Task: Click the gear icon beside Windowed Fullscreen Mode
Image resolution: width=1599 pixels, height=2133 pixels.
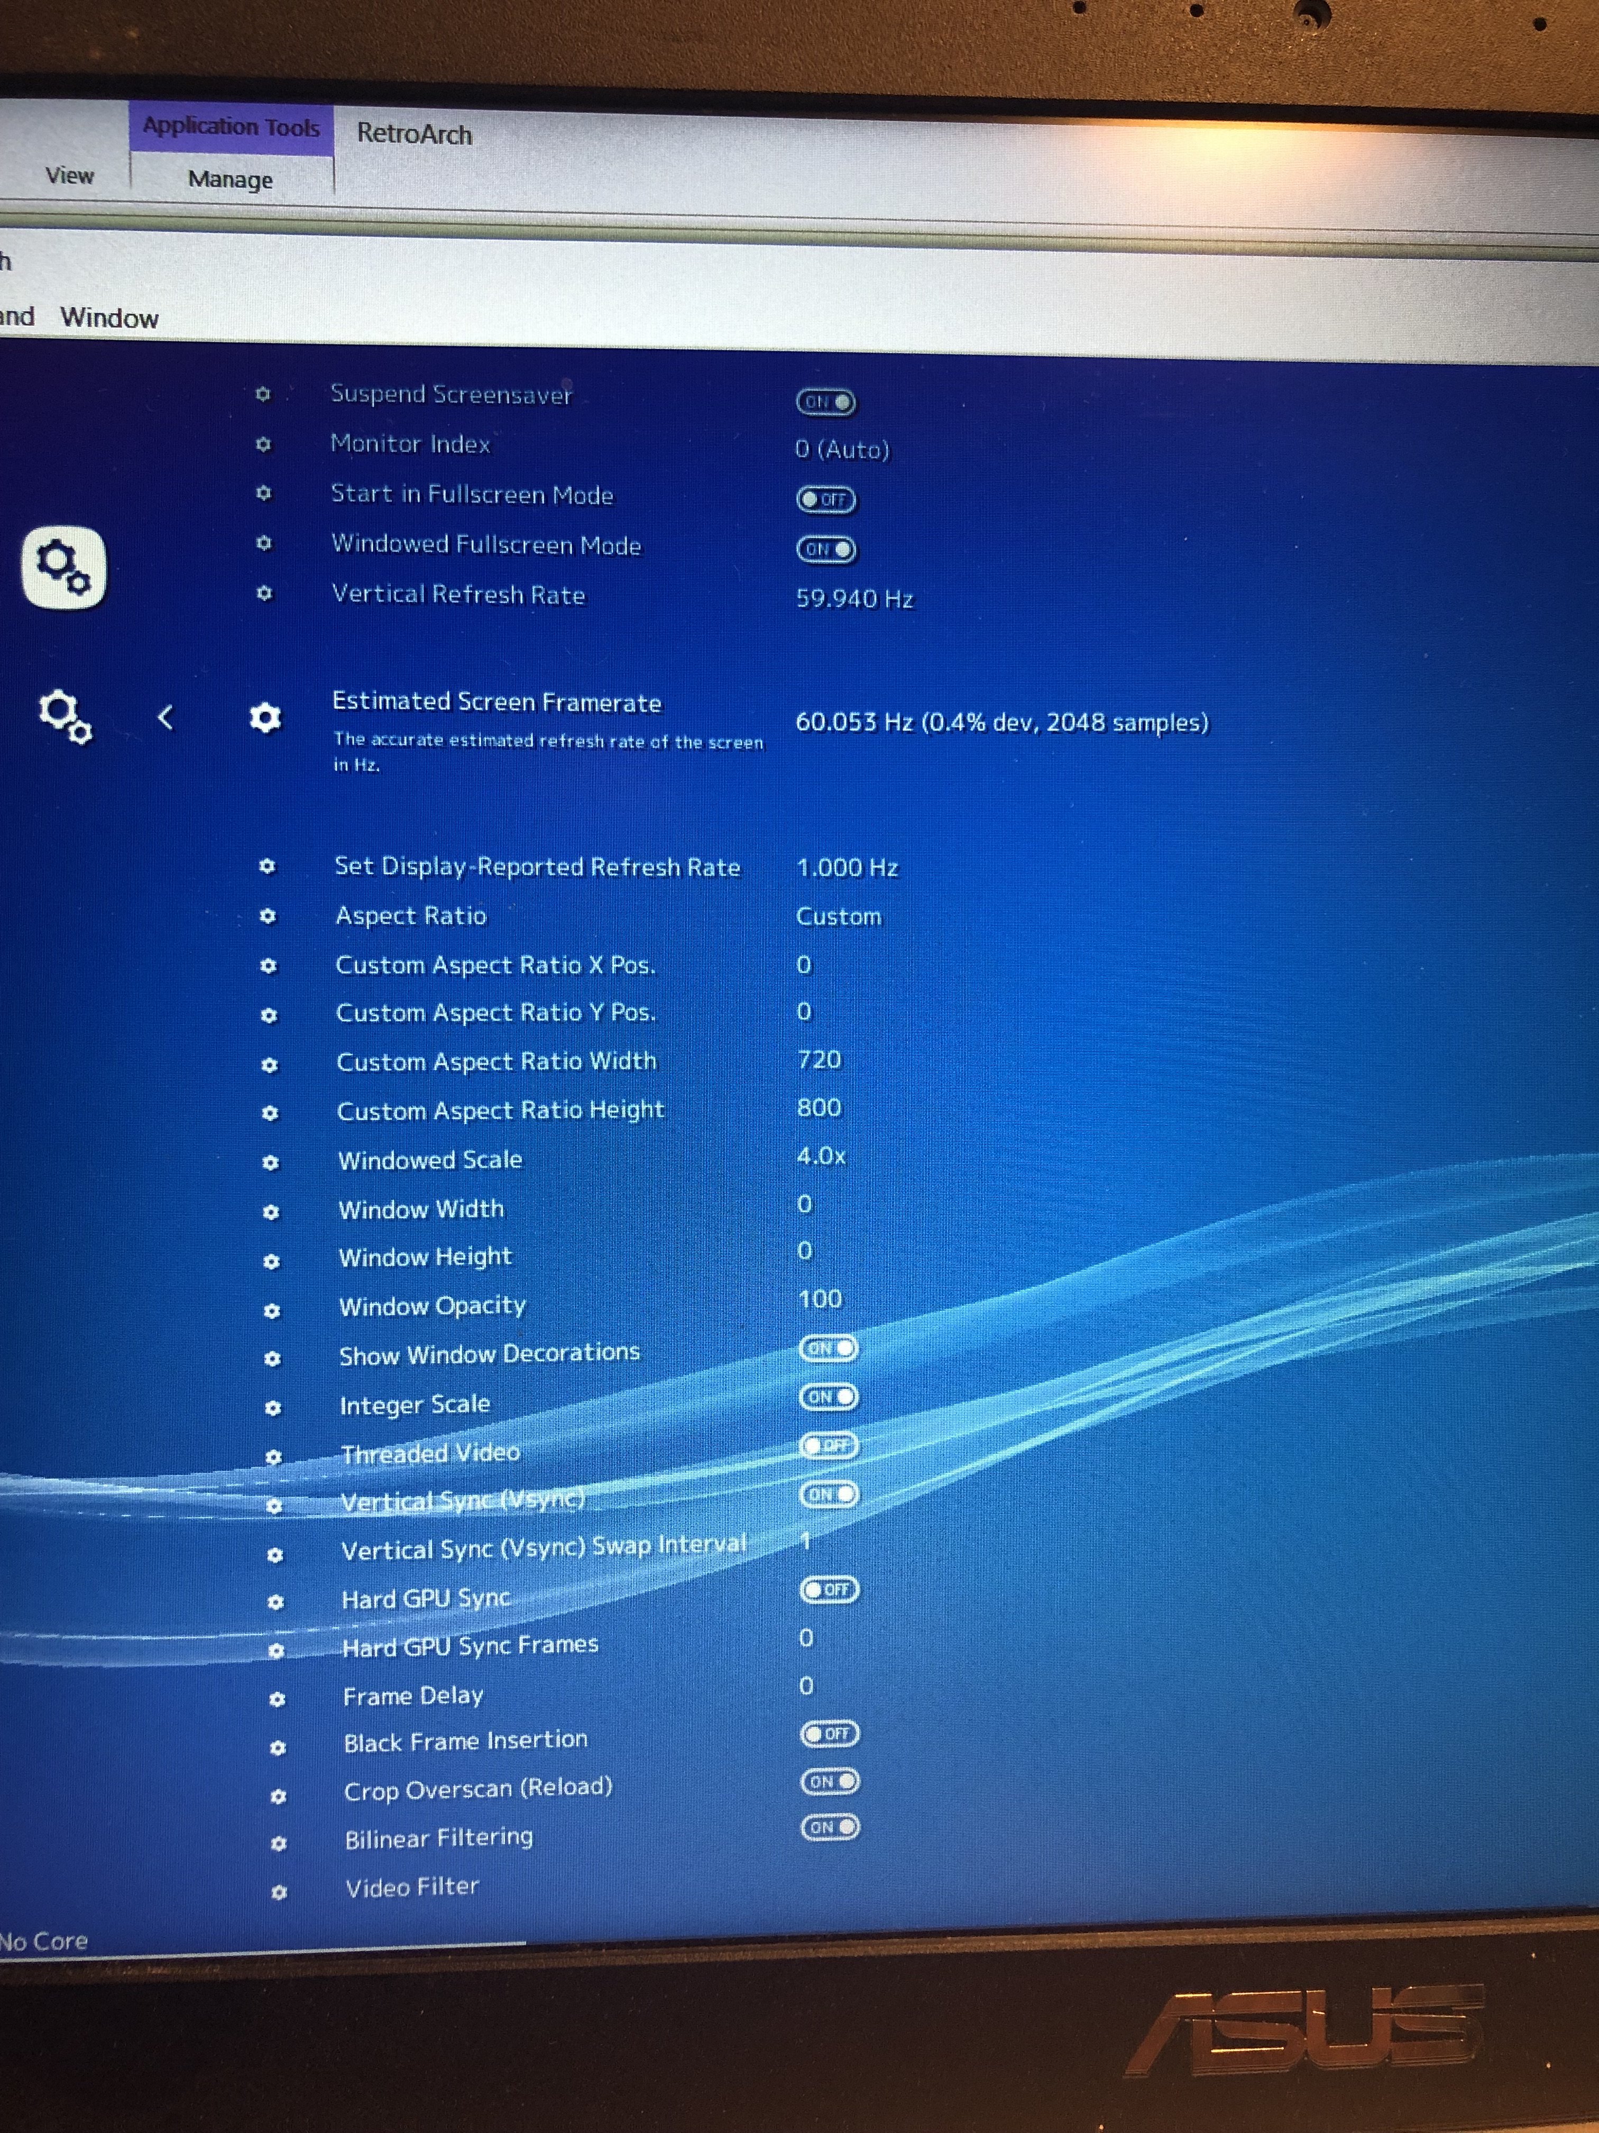Action: pos(264,544)
